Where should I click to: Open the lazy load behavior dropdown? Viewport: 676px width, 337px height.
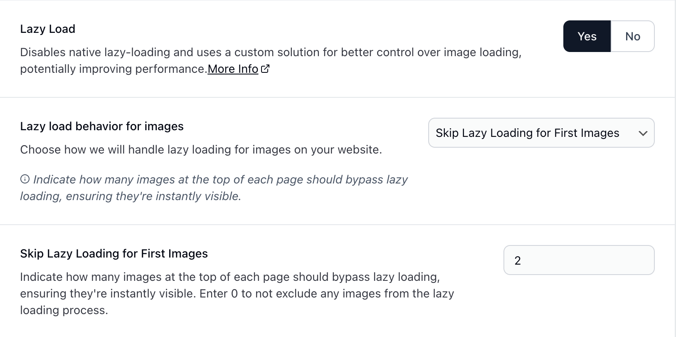[541, 133]
